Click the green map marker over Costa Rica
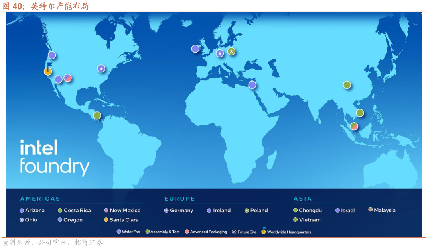 pyautogui.click(x=97, y=115)
